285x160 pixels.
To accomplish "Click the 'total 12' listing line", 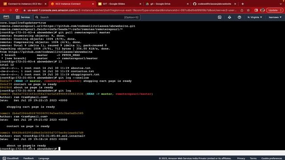I will coord(7,65).
